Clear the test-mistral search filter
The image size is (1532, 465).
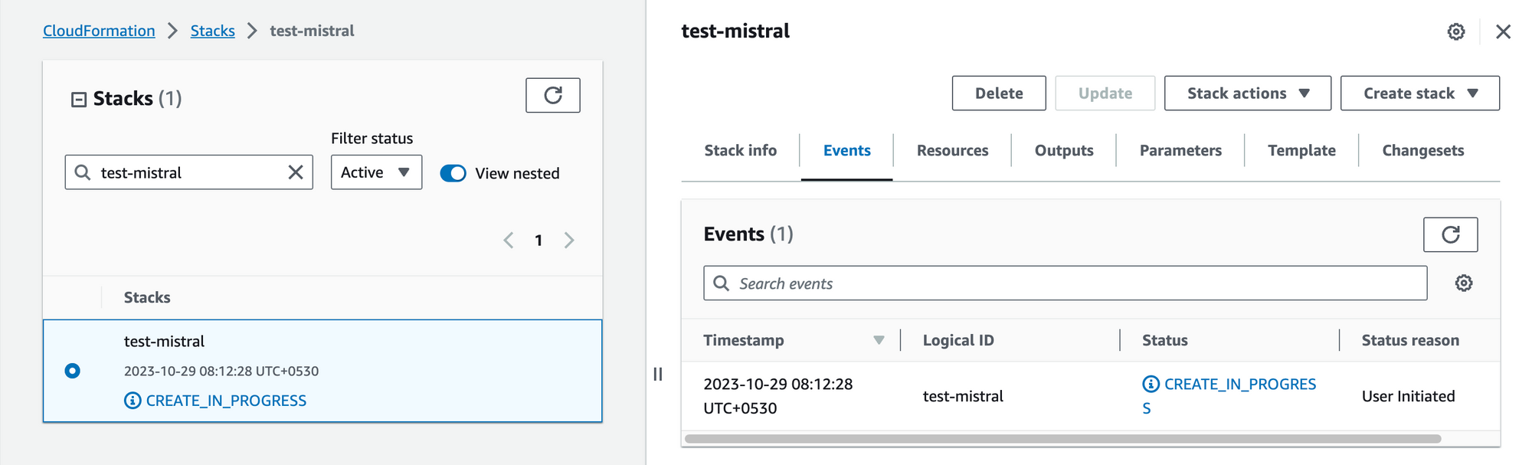tap(296, 172)
